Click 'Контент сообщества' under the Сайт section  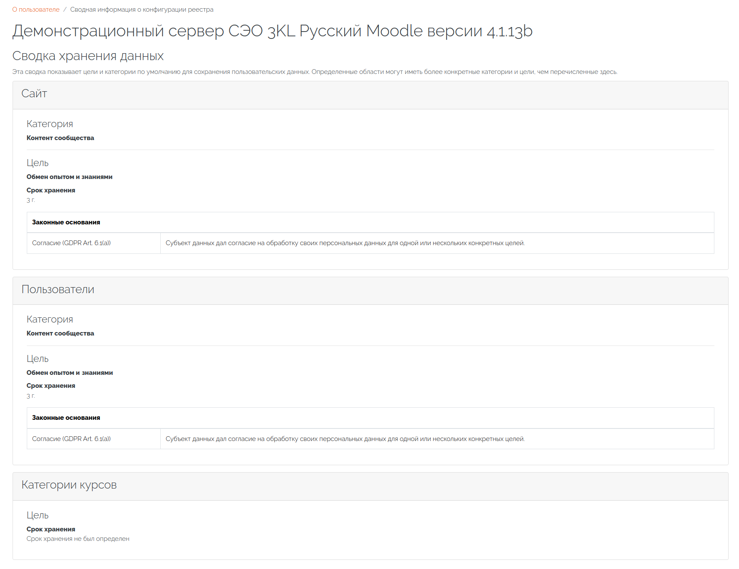click(60, 138)
